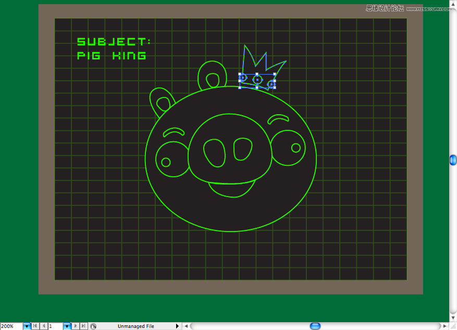Select the pig's left nostril shape
Screen dimensions: 457x330
[x=214, y=153]
